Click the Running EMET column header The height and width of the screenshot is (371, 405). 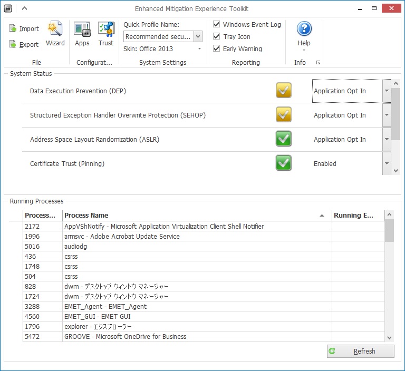[358, 216]
